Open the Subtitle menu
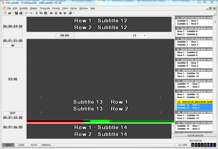The height and width of the screenshot is (149, 218). [x=24, y=8]
